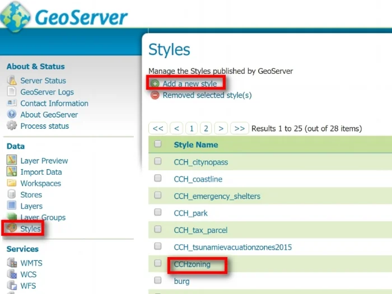
Task: Check the burg style checkbox
Action: click(158, 280)
